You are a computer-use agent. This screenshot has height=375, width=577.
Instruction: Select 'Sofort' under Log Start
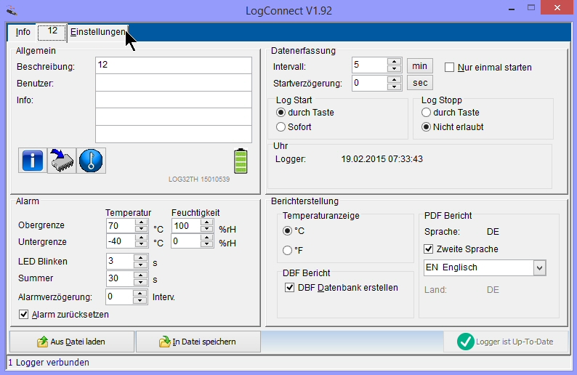pyautogui.click(x=281, y=127)
